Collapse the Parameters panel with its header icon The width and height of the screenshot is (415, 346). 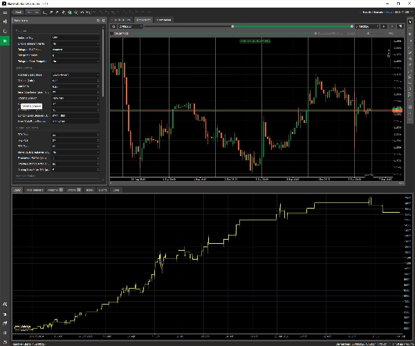point(98,20)
